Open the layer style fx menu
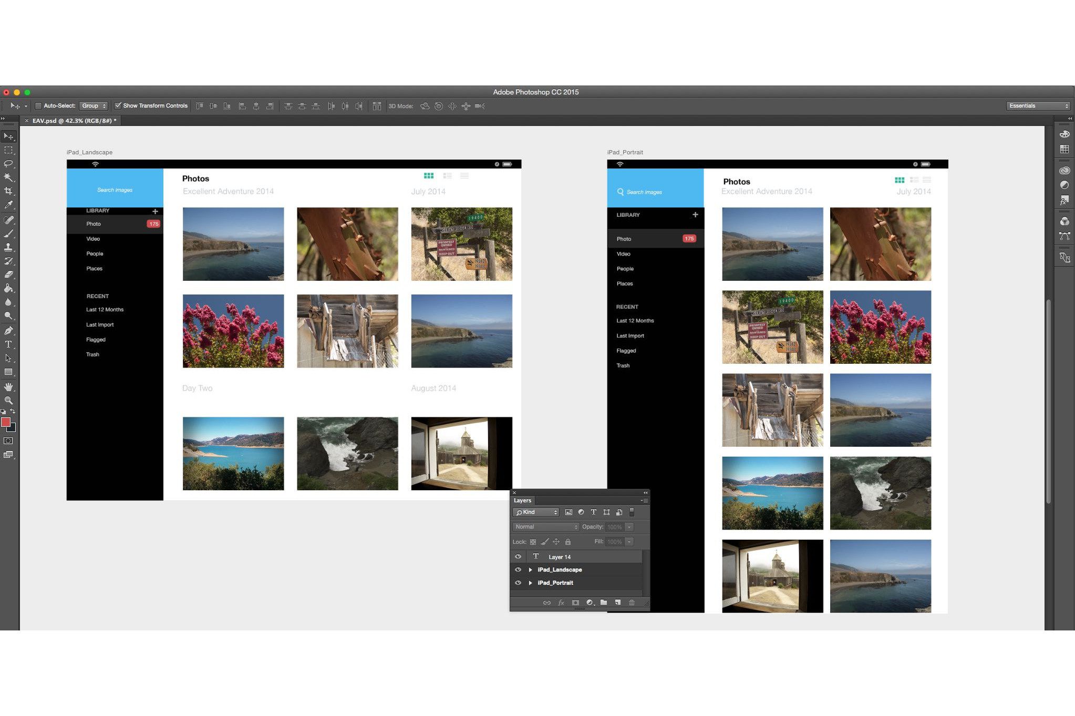 pos(561,603)
